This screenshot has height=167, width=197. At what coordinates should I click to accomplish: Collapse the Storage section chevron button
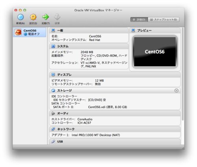click(177, 90)
